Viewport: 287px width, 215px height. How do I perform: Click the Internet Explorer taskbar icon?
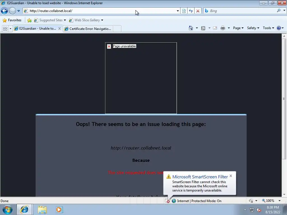point(24,209)
